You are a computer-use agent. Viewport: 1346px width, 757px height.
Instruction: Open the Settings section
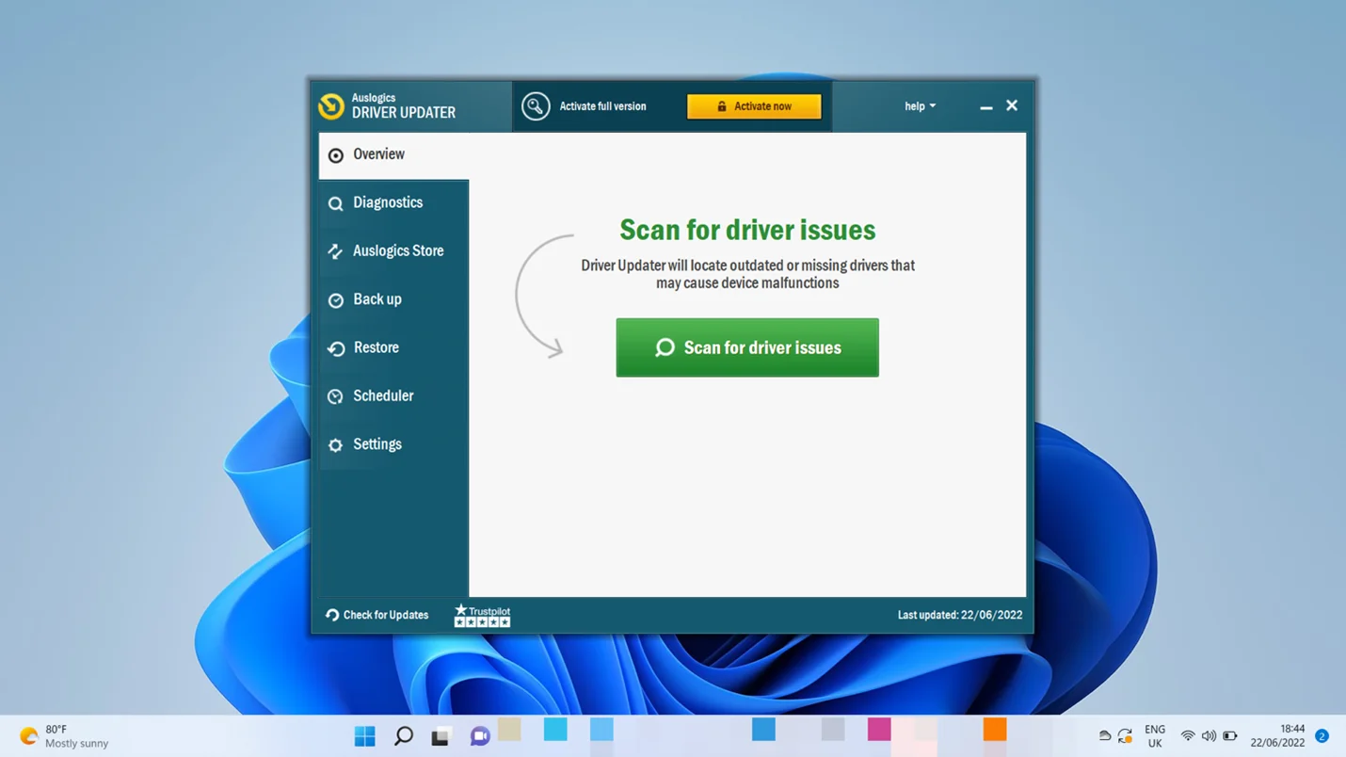[393, 444]
